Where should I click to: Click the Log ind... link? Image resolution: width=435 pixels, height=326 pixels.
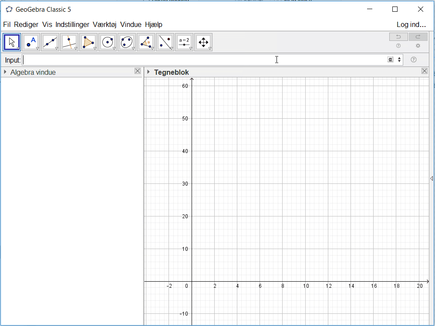click(411, 25)
